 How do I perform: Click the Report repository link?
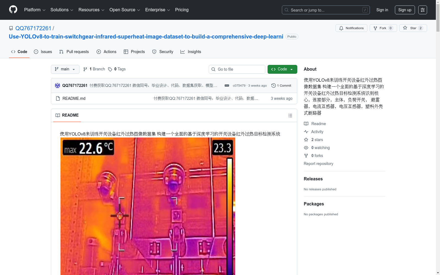click(318, 164)
